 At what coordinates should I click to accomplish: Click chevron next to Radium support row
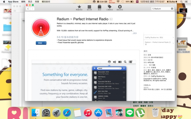[x=173, y=43]
